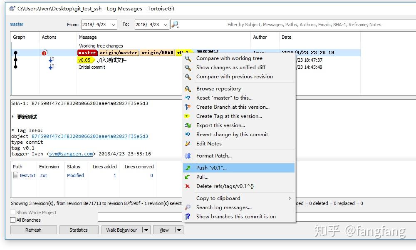
Task: Select Delete refs/tags/v0.1^{} entry
Action: 239,186
